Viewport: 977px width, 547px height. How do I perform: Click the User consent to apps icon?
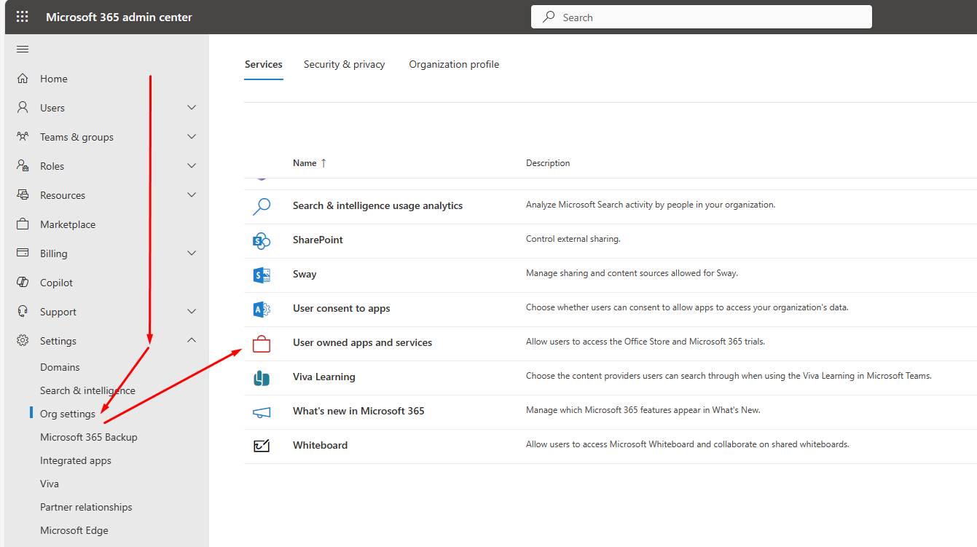pyautogui.click(x=262, y=309)
